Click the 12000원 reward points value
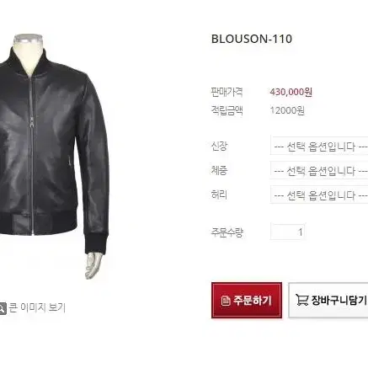Screen dimensions: 368x368 (x=287, y=110)
